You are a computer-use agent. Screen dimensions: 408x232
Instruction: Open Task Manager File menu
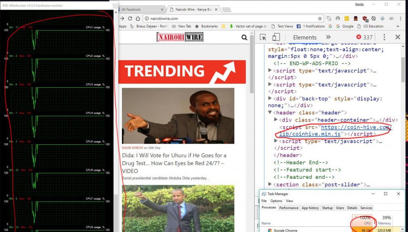point(264,201)
